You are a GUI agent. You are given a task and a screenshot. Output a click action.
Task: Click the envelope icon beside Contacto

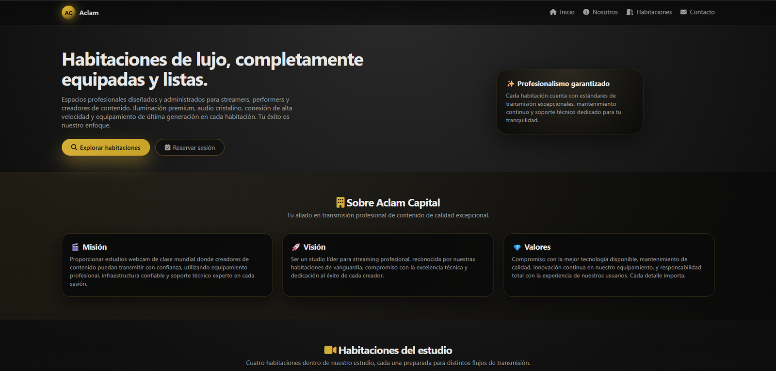click(x=683, y=12)
